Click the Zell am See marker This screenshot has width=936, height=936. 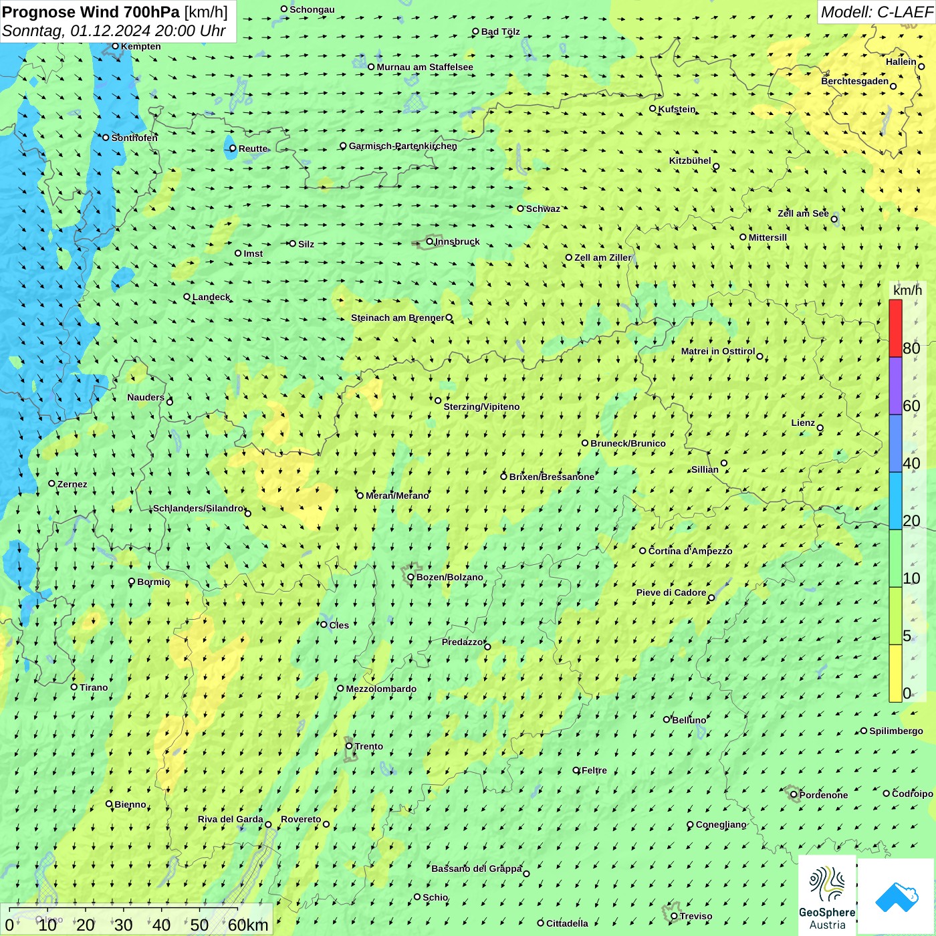tap(834, 219)
